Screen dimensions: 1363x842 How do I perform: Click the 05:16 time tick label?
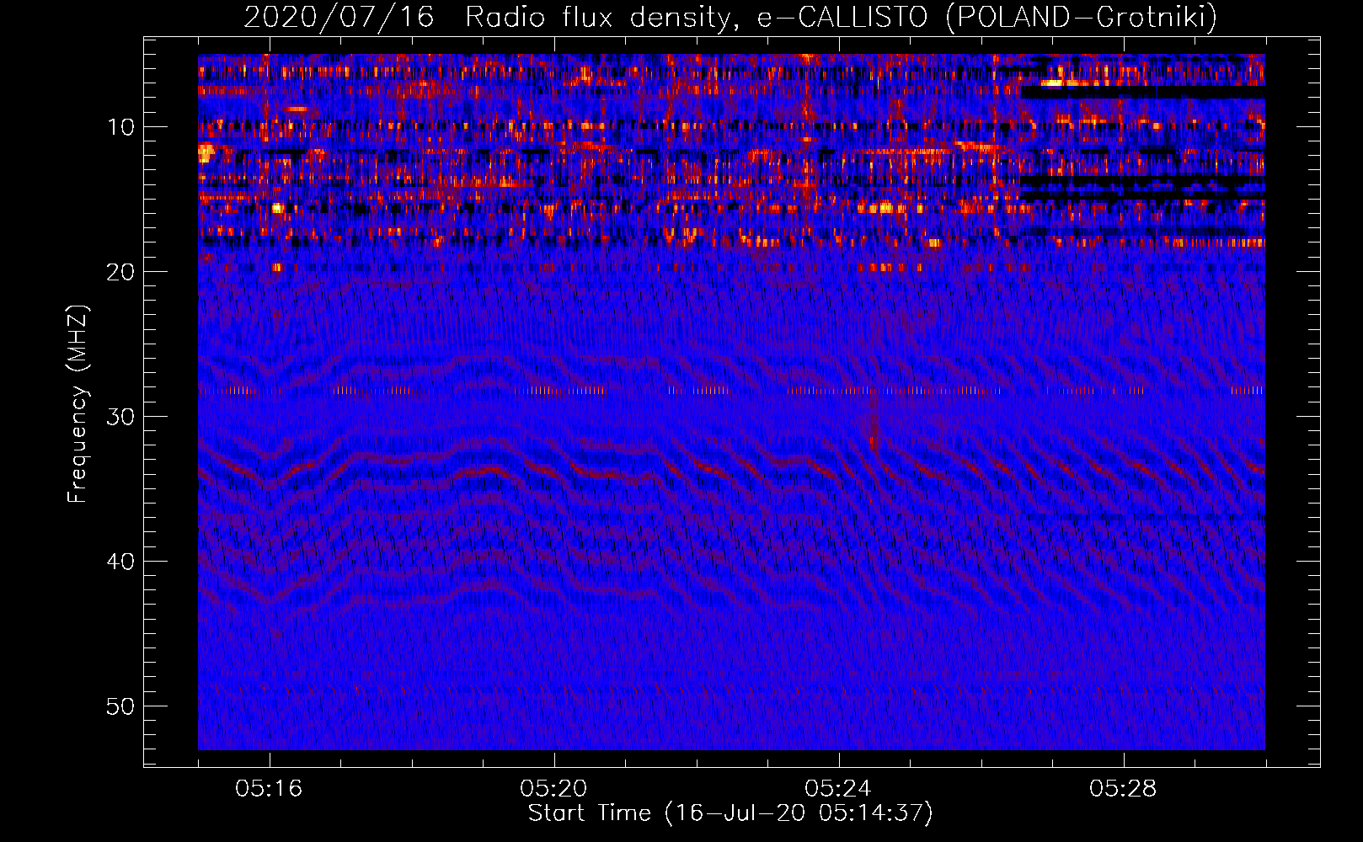(x=270, y=789)
